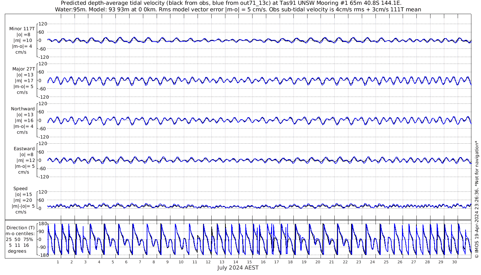Click the '|m-o|= 5' value in the Major panel
Viewport: 481px width, 275px height.
pos(22,87)
